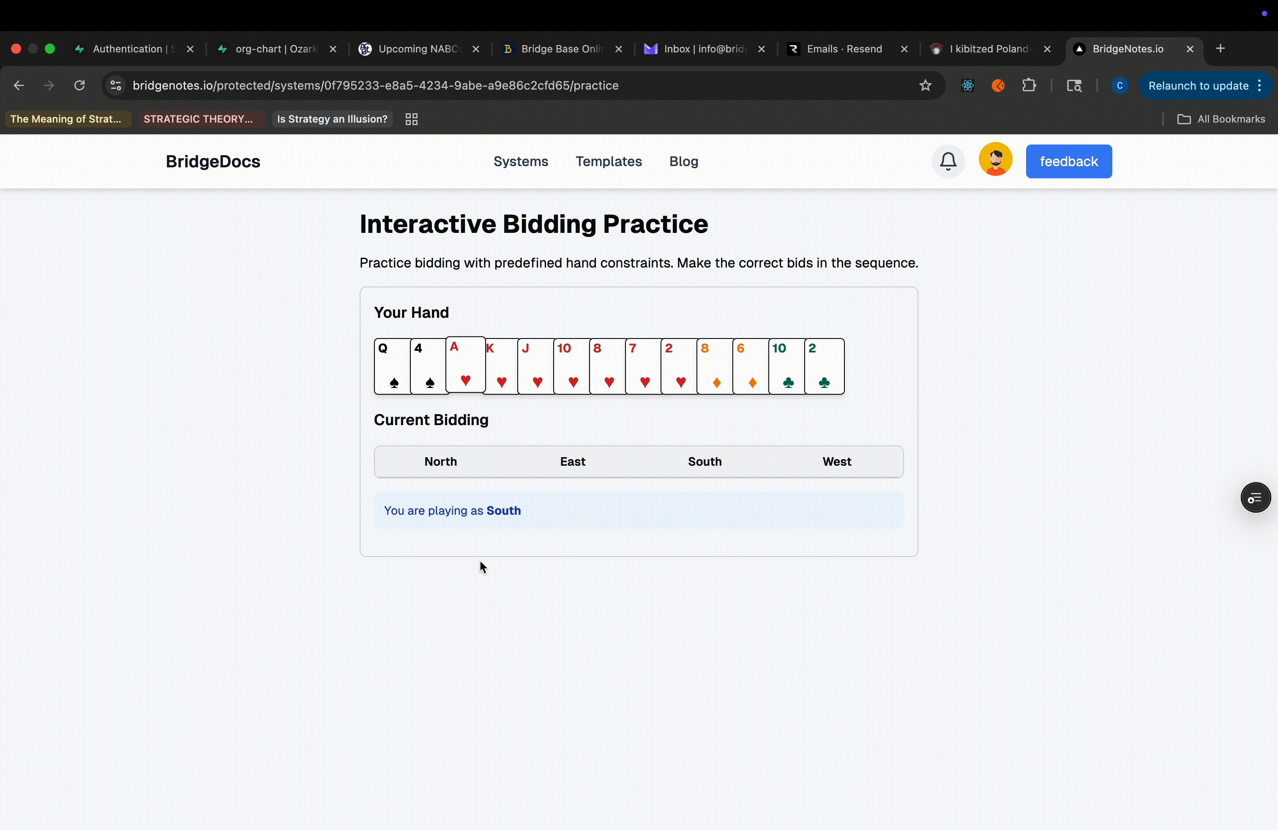Open site information icon in address bar
The width and height of the screenshot is (1278, 830).
point(115,86)
